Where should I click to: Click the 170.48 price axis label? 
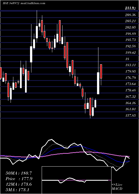tap(130, 90)
